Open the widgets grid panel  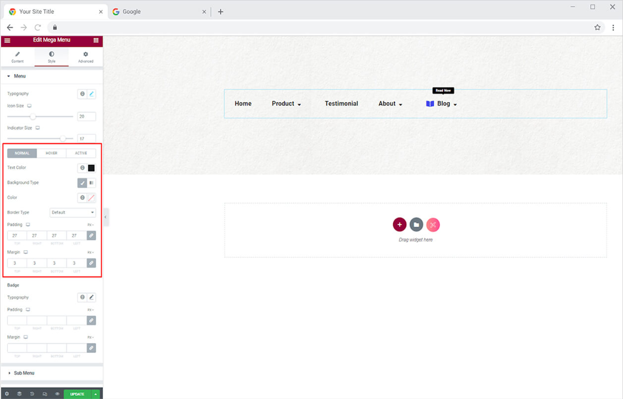pyautogui.click(x=96, y=40)
